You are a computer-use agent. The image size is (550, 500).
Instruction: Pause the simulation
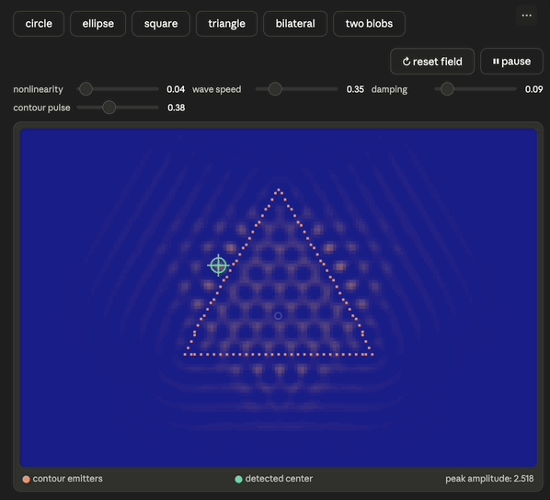click(511, 62)
